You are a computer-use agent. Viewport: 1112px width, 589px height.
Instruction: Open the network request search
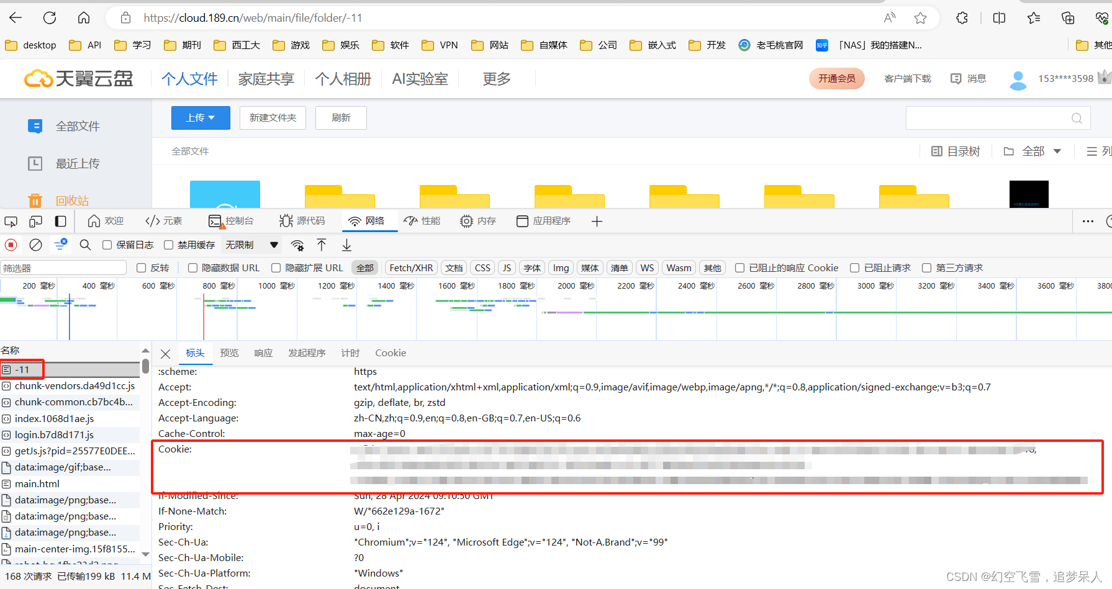tap(85, 245)
